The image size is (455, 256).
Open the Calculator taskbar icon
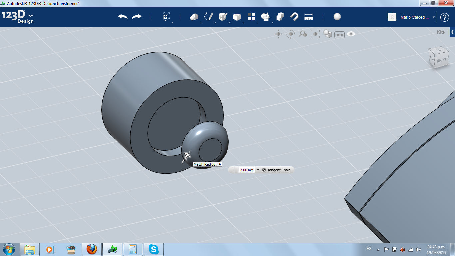coord(133,249)
